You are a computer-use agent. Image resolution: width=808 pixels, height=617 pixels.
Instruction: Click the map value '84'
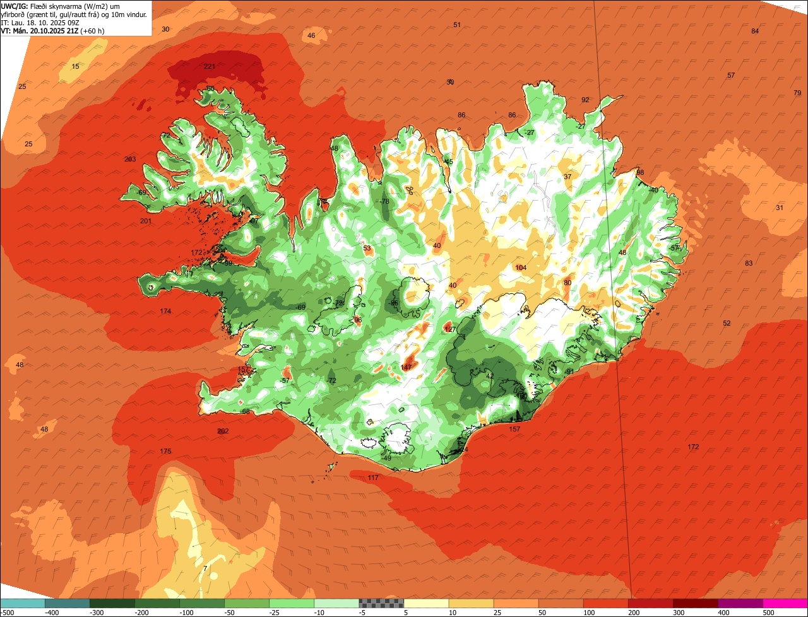click(755, 32)
